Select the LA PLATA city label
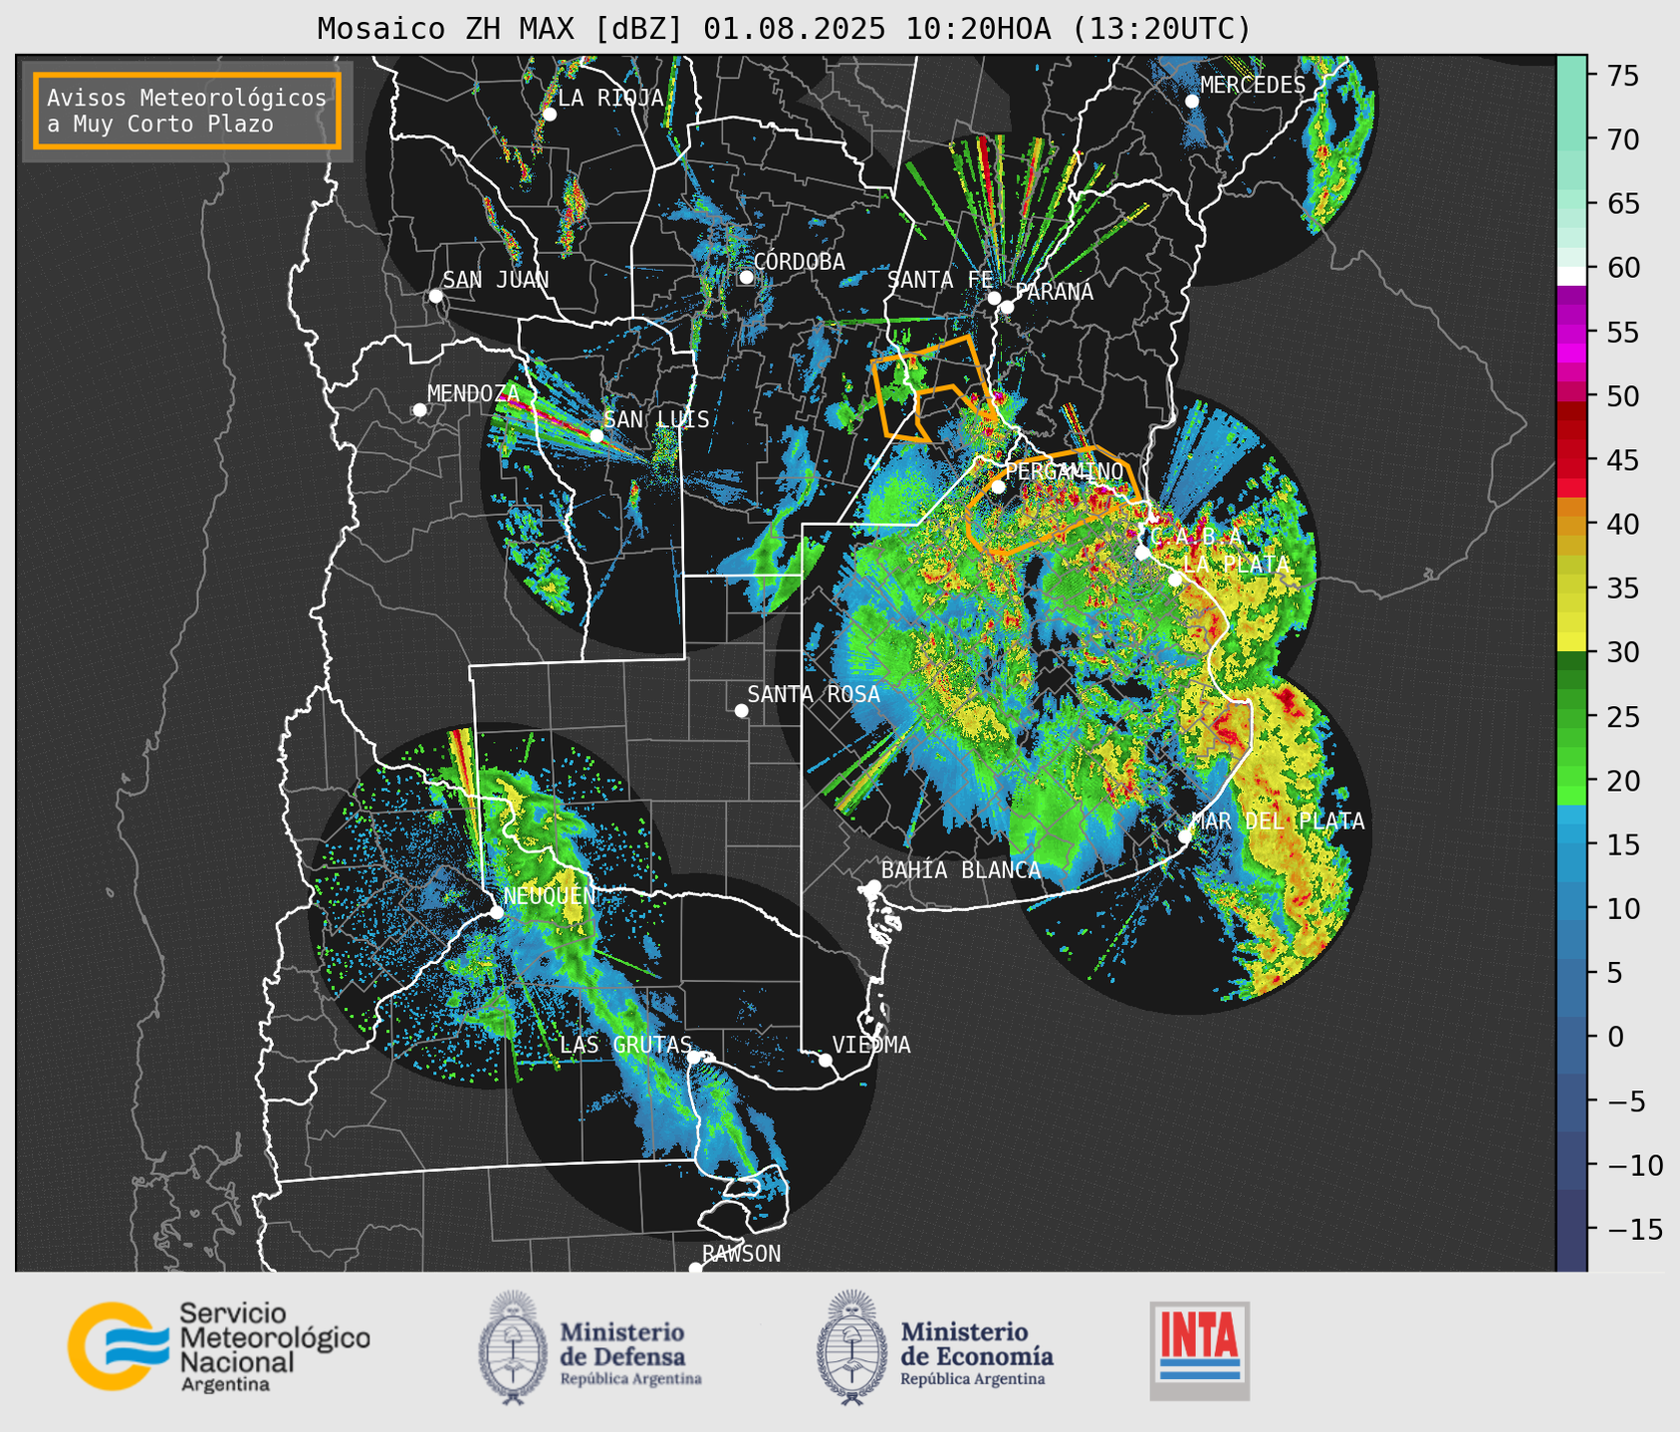 pos(1236,564)
